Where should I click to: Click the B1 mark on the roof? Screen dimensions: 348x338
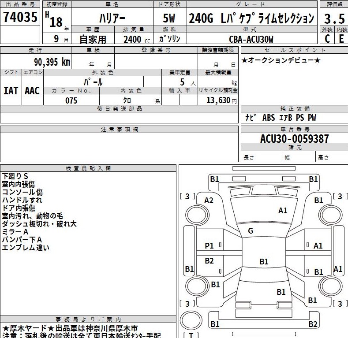coord(264,262)
